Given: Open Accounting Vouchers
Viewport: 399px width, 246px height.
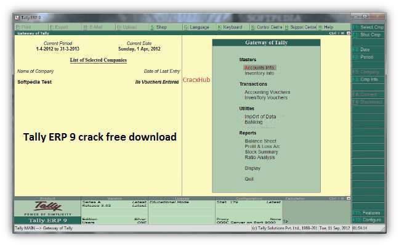Looking at the screenshot, I should coord(267,92).
